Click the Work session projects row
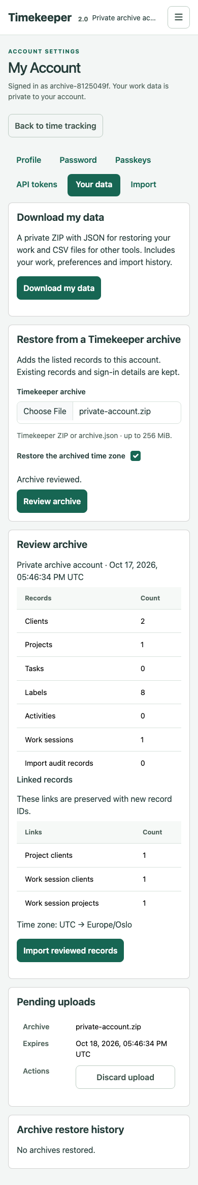 coord(99,903)
